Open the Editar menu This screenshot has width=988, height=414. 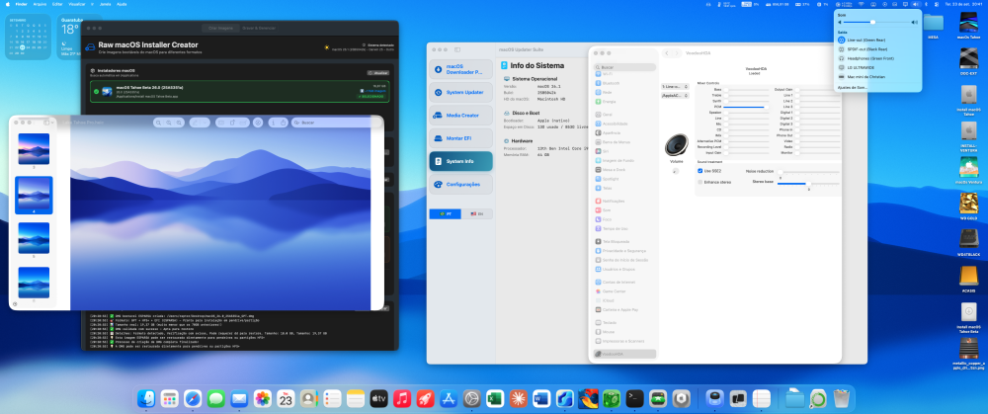pyautogui.click(x=56, y=4)
